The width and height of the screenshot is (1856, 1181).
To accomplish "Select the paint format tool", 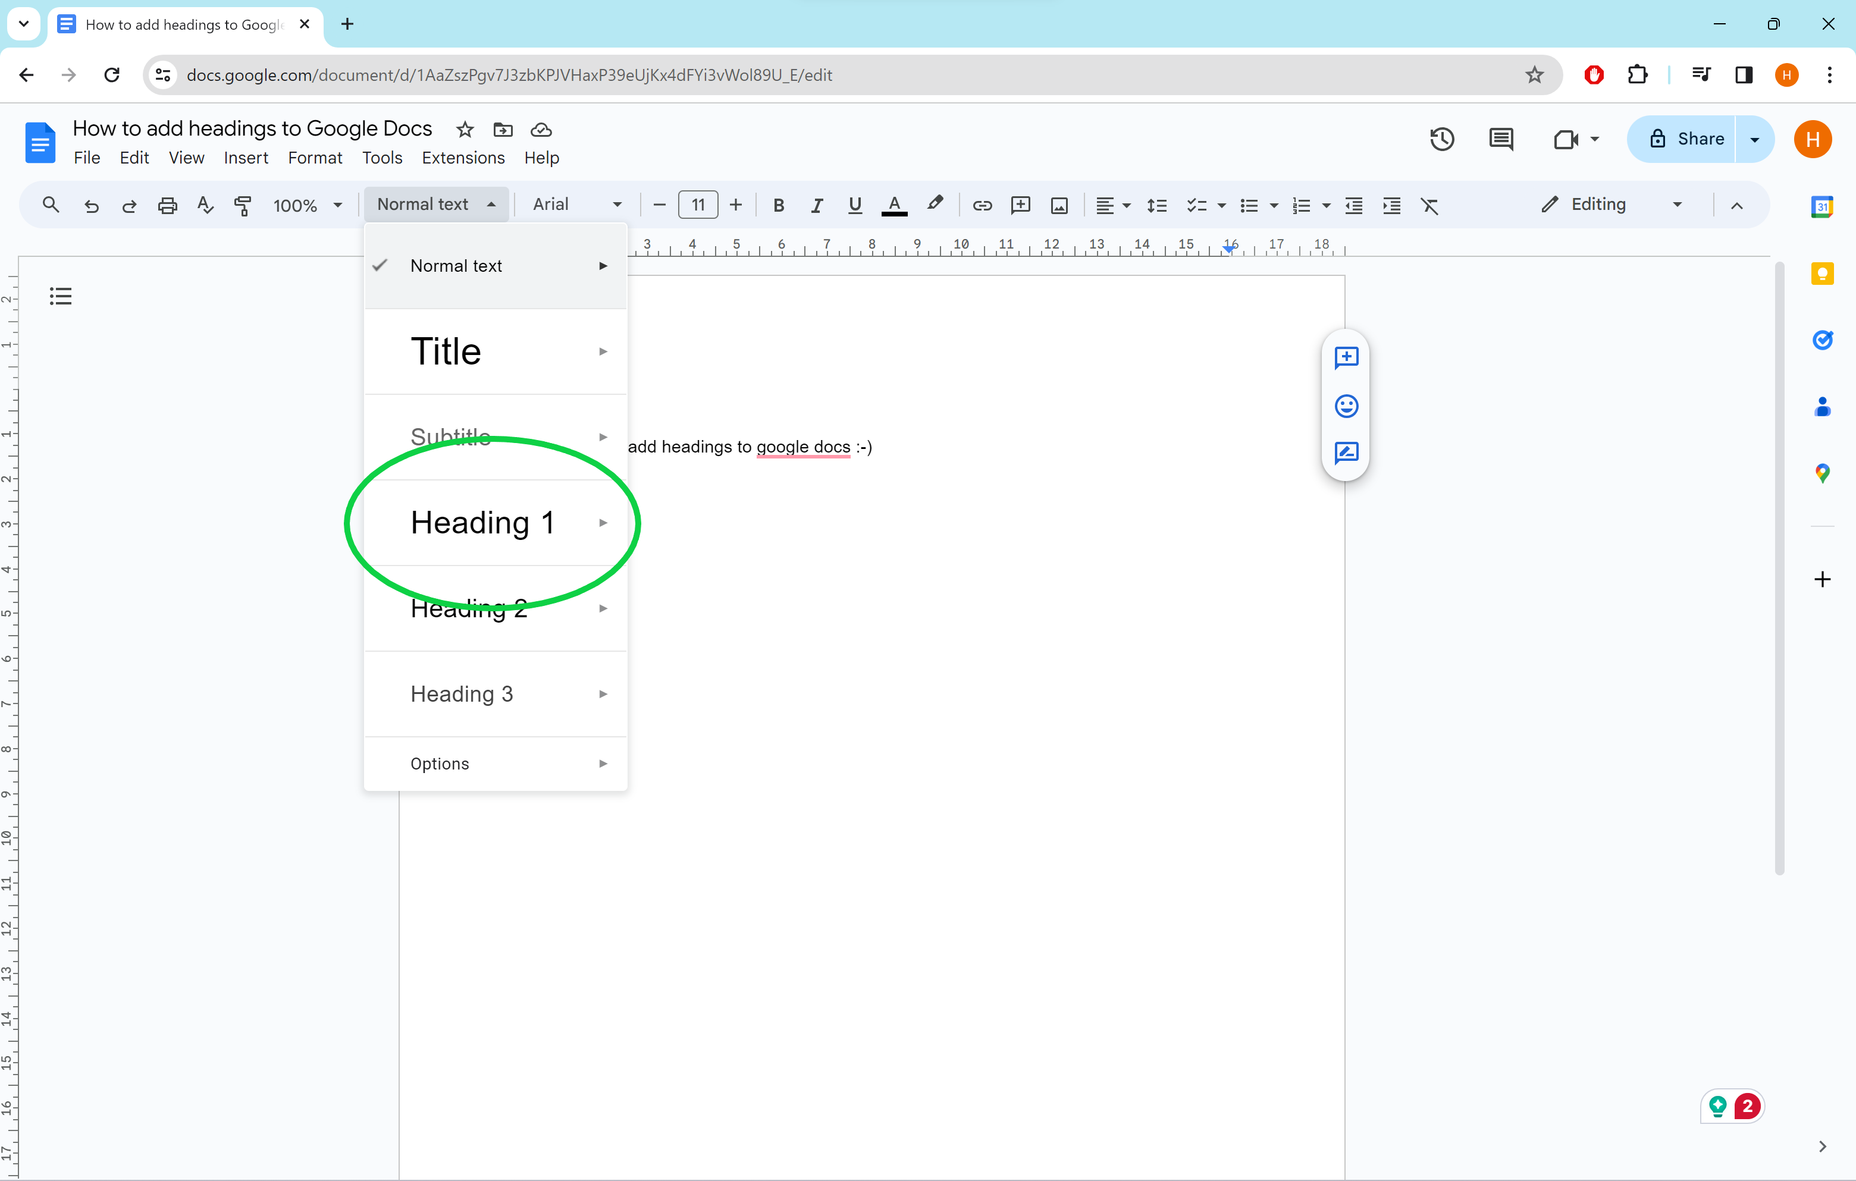I will click(243, 205).
